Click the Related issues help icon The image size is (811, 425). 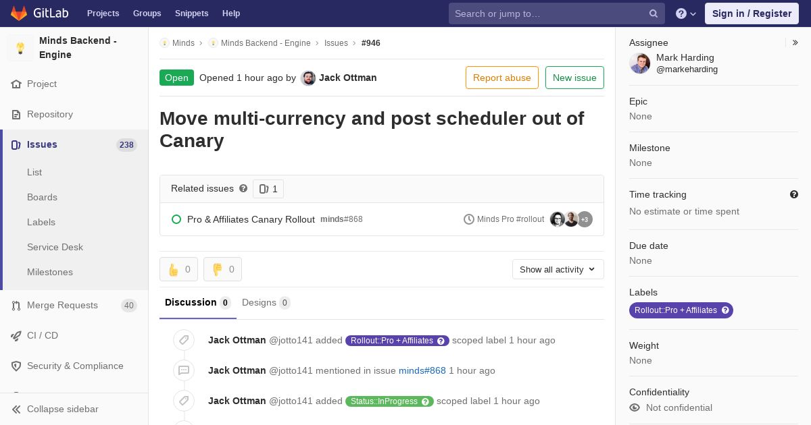(243, 189)
